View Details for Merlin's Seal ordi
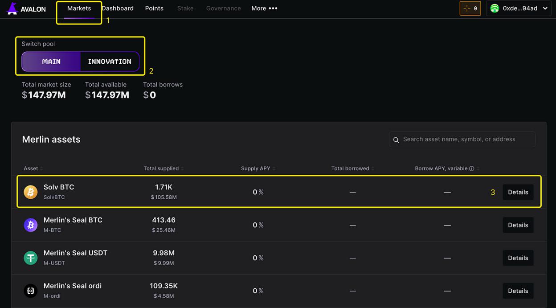 click(518, 291)
